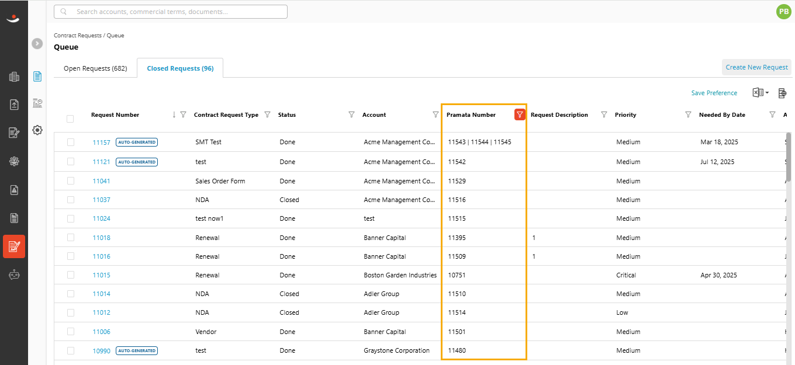Click the Create New Request button
The image size is (795, 365).
click(x=756, y=67)
